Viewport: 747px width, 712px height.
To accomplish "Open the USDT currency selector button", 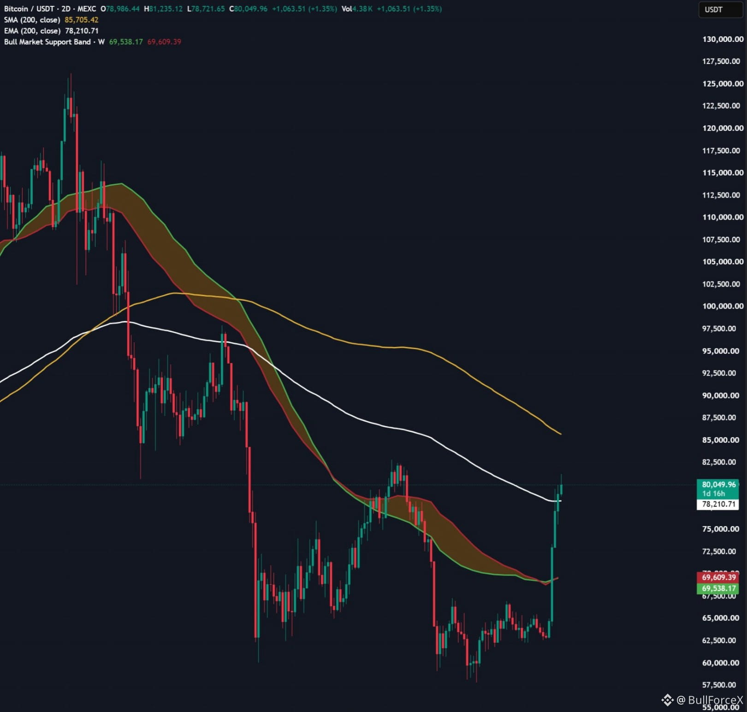I will (721, 10).
